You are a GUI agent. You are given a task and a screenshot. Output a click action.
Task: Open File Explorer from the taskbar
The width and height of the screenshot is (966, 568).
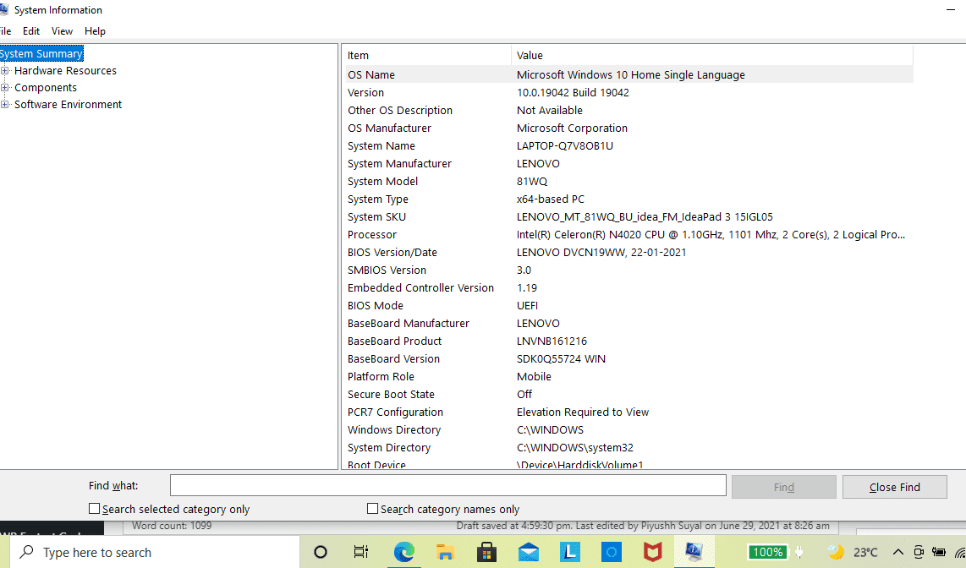pos(445,552)
